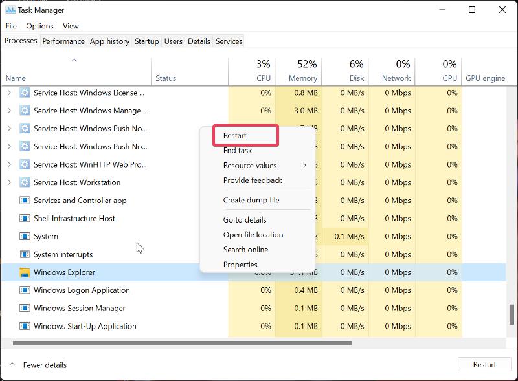
Task: Sort by the GPU engine column header
Action: (x=485, y=78)
